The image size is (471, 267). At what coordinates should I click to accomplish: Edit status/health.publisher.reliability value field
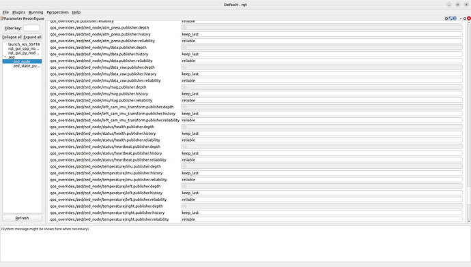322,140
